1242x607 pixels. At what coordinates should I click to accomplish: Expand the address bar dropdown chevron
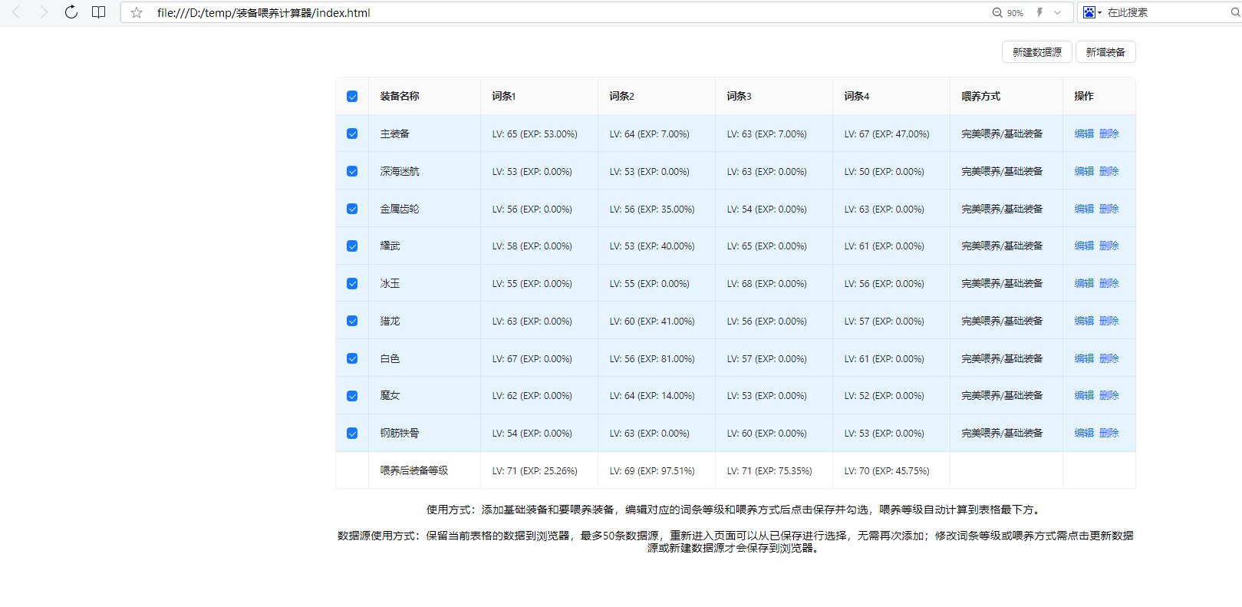pyautogui.click(x=1058, y=13)
